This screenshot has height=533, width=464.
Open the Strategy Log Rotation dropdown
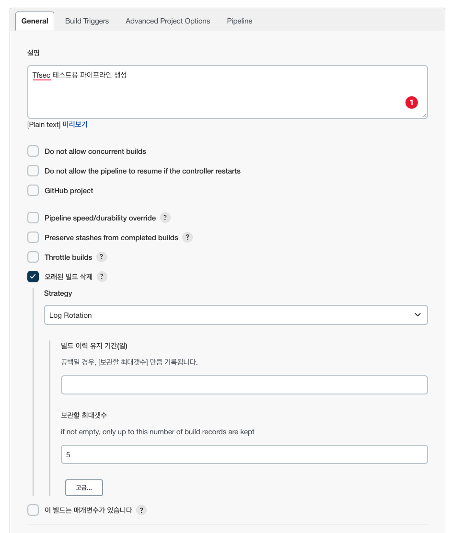pyautogui.click(x=236, y=315)
